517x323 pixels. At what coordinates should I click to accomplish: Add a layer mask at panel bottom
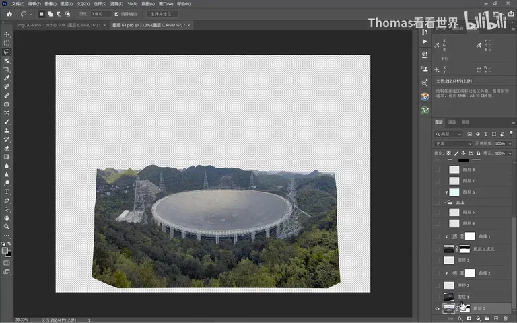point(469,319)
